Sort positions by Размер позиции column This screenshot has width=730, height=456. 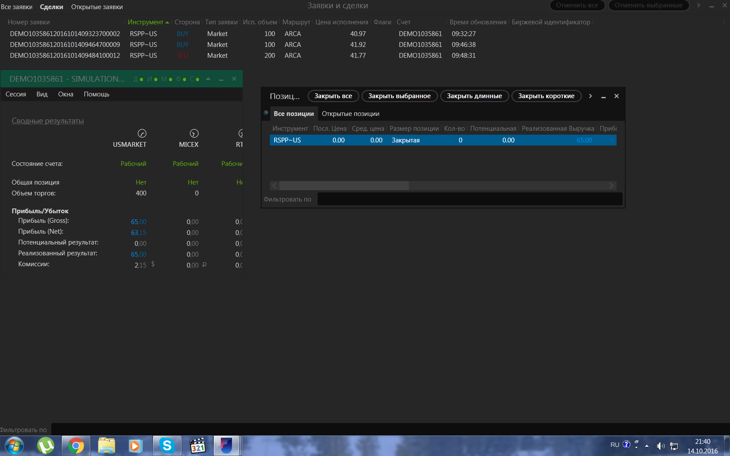point(414,129)
